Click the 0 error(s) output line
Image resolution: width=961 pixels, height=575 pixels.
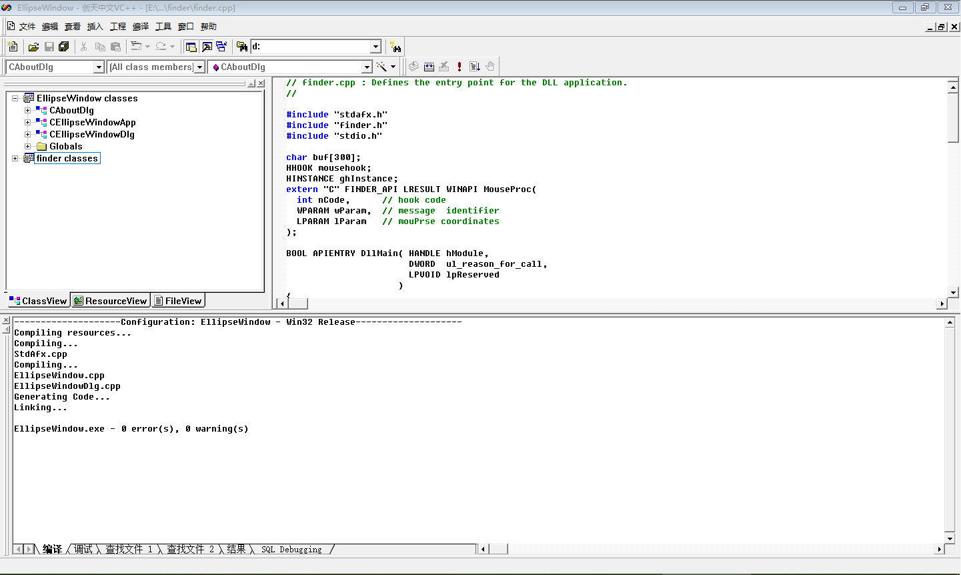(x=131, y=429)
